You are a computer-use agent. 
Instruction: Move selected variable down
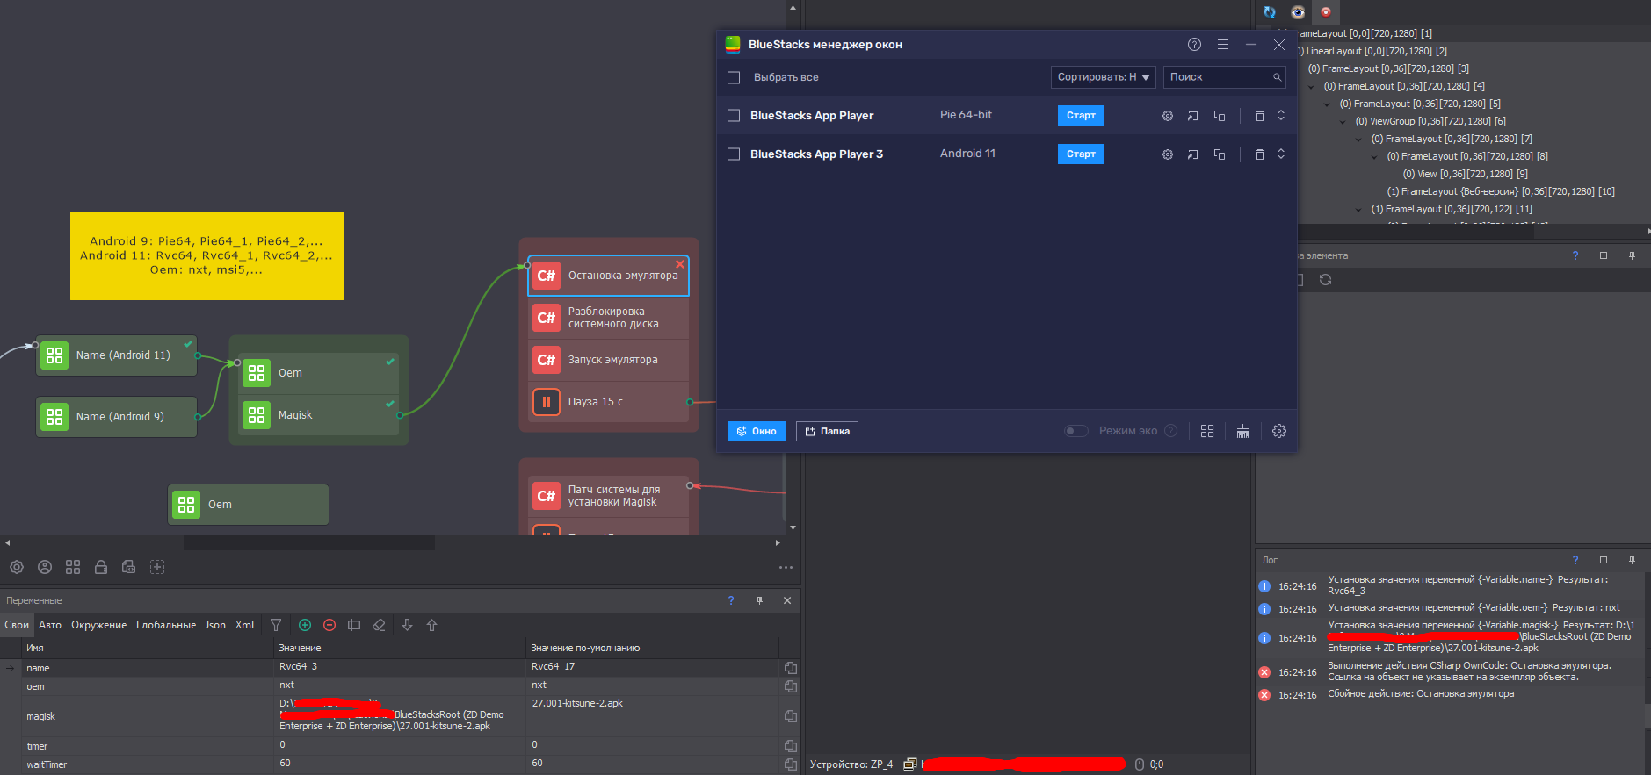(407, 625)
